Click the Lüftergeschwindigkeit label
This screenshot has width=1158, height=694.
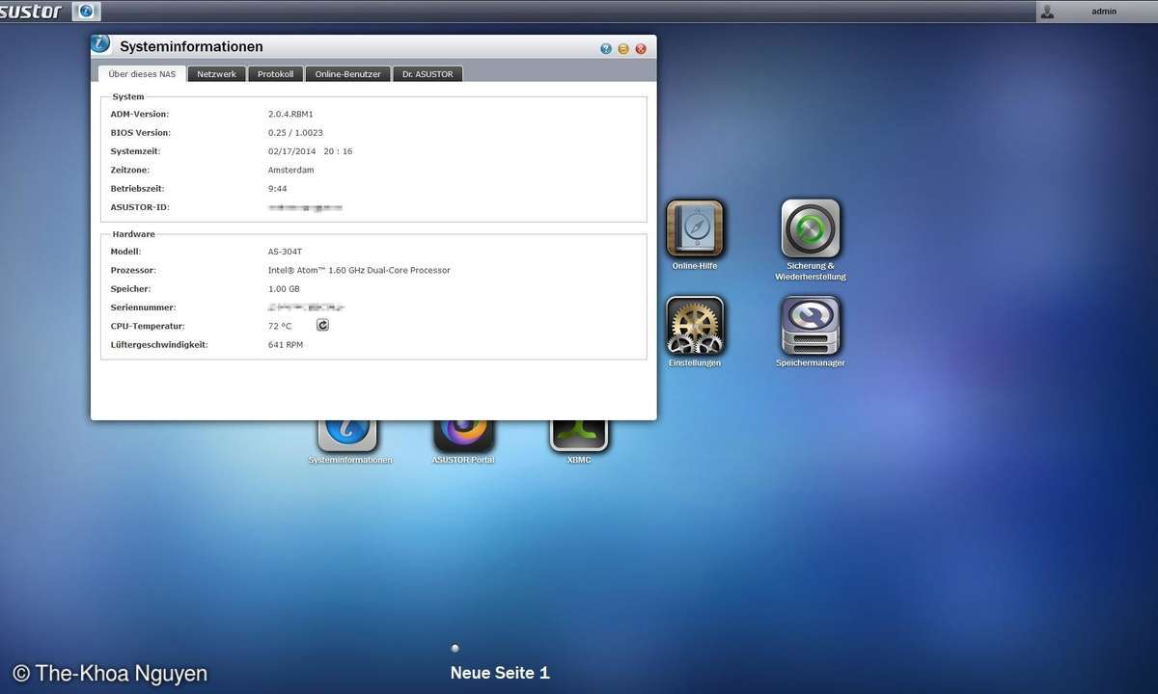coord(159,344)
